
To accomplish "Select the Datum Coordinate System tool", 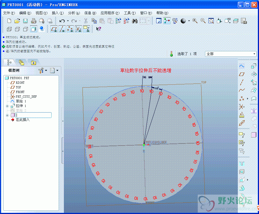I will pyautogui.click(x=242, y=107).
